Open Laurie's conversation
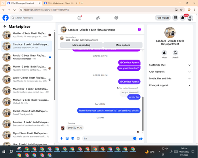The width and height of the screenshot is (198, 158). pos(27,79)
